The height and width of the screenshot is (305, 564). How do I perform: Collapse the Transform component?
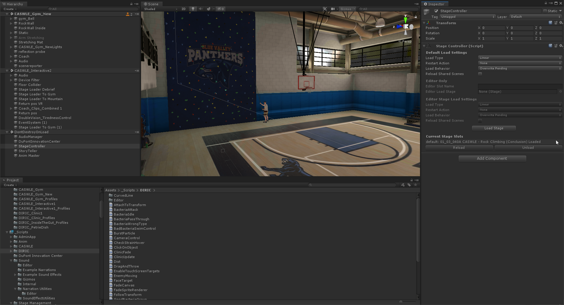(x=424, y=23)
